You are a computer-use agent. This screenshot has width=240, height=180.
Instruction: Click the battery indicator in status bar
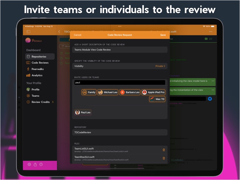click(213, 26)
